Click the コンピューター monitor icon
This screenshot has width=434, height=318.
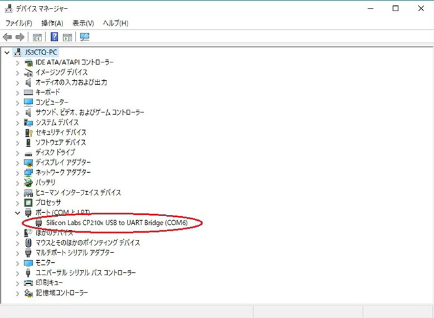[x=28, y=102]
